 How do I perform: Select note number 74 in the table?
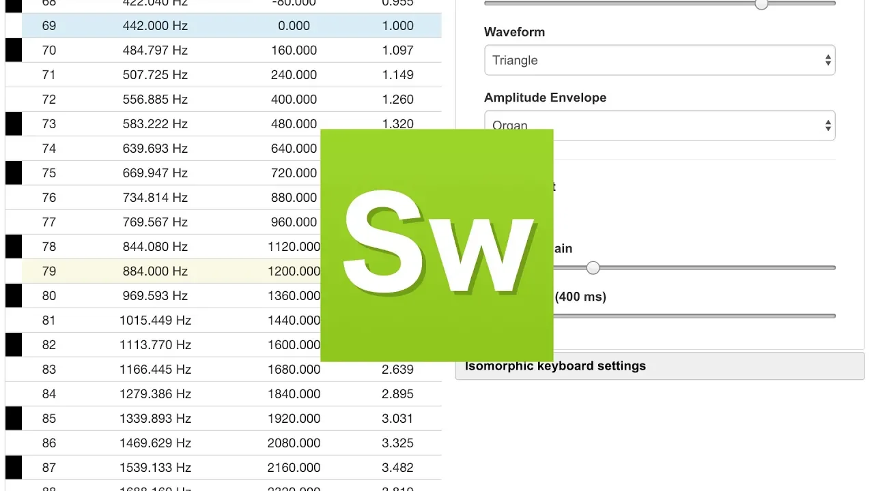(x=49, y=149)
